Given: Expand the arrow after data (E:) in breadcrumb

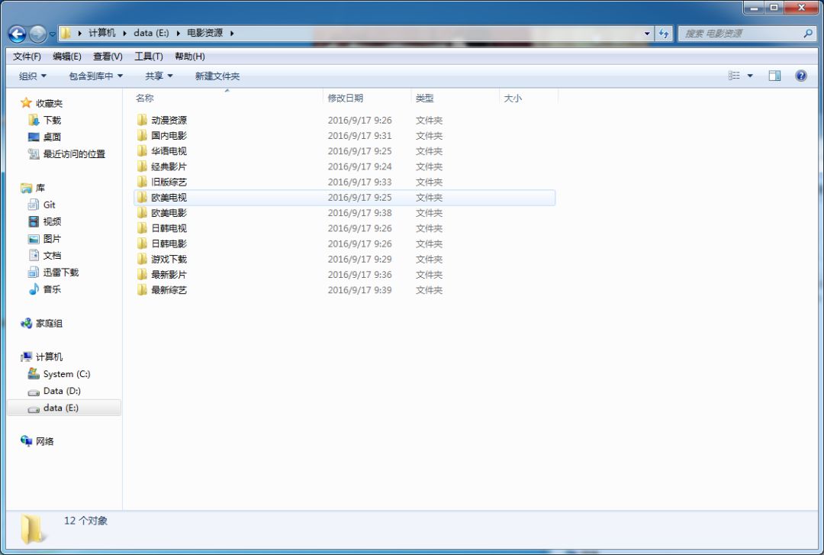Looking at the screenshot, I should 178,33.
